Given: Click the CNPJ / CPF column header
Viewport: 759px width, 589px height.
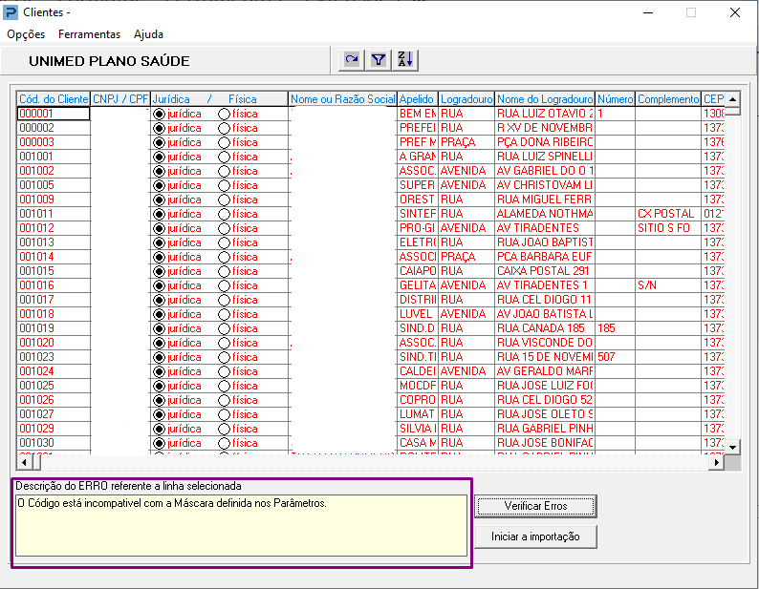Looking at the screenshot, I should 120,99.
